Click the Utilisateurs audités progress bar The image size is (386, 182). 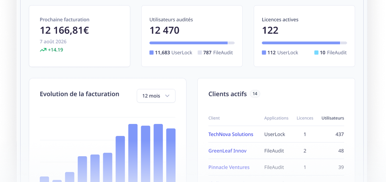(x=192, y=43)
